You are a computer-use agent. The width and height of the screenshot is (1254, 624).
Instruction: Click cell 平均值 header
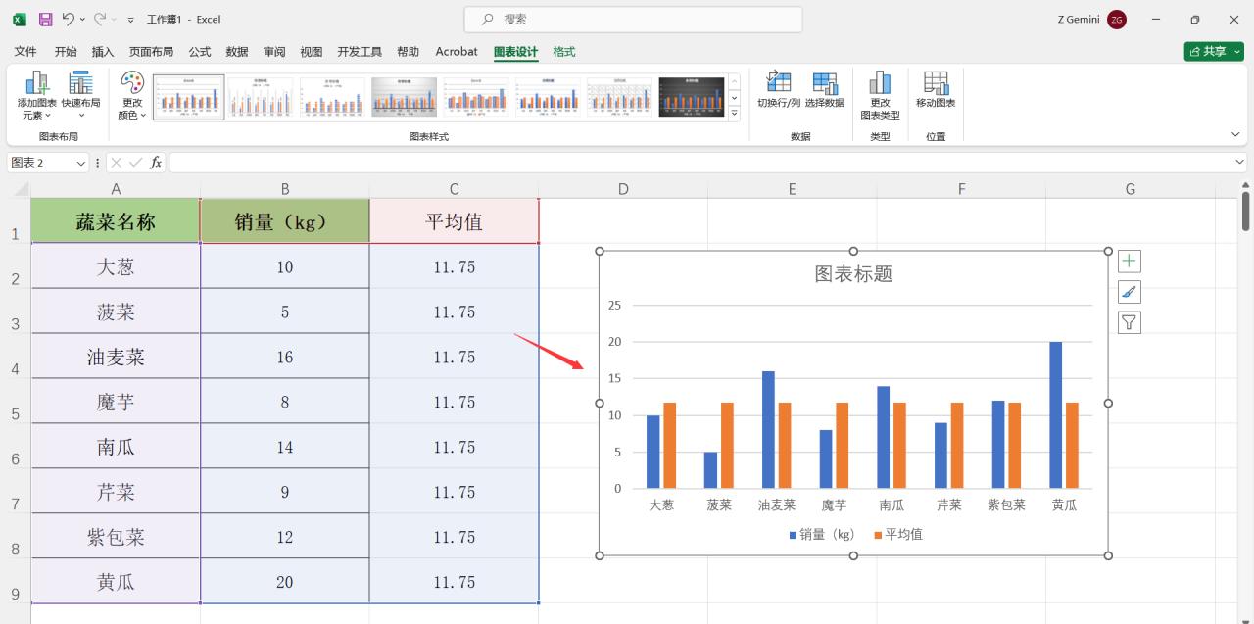(x=455, y=221)
